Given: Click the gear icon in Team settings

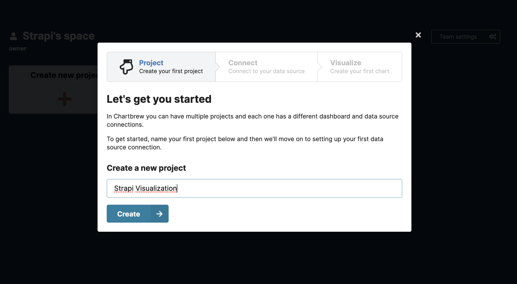Looking at the screenshot, I should [493, 36].
